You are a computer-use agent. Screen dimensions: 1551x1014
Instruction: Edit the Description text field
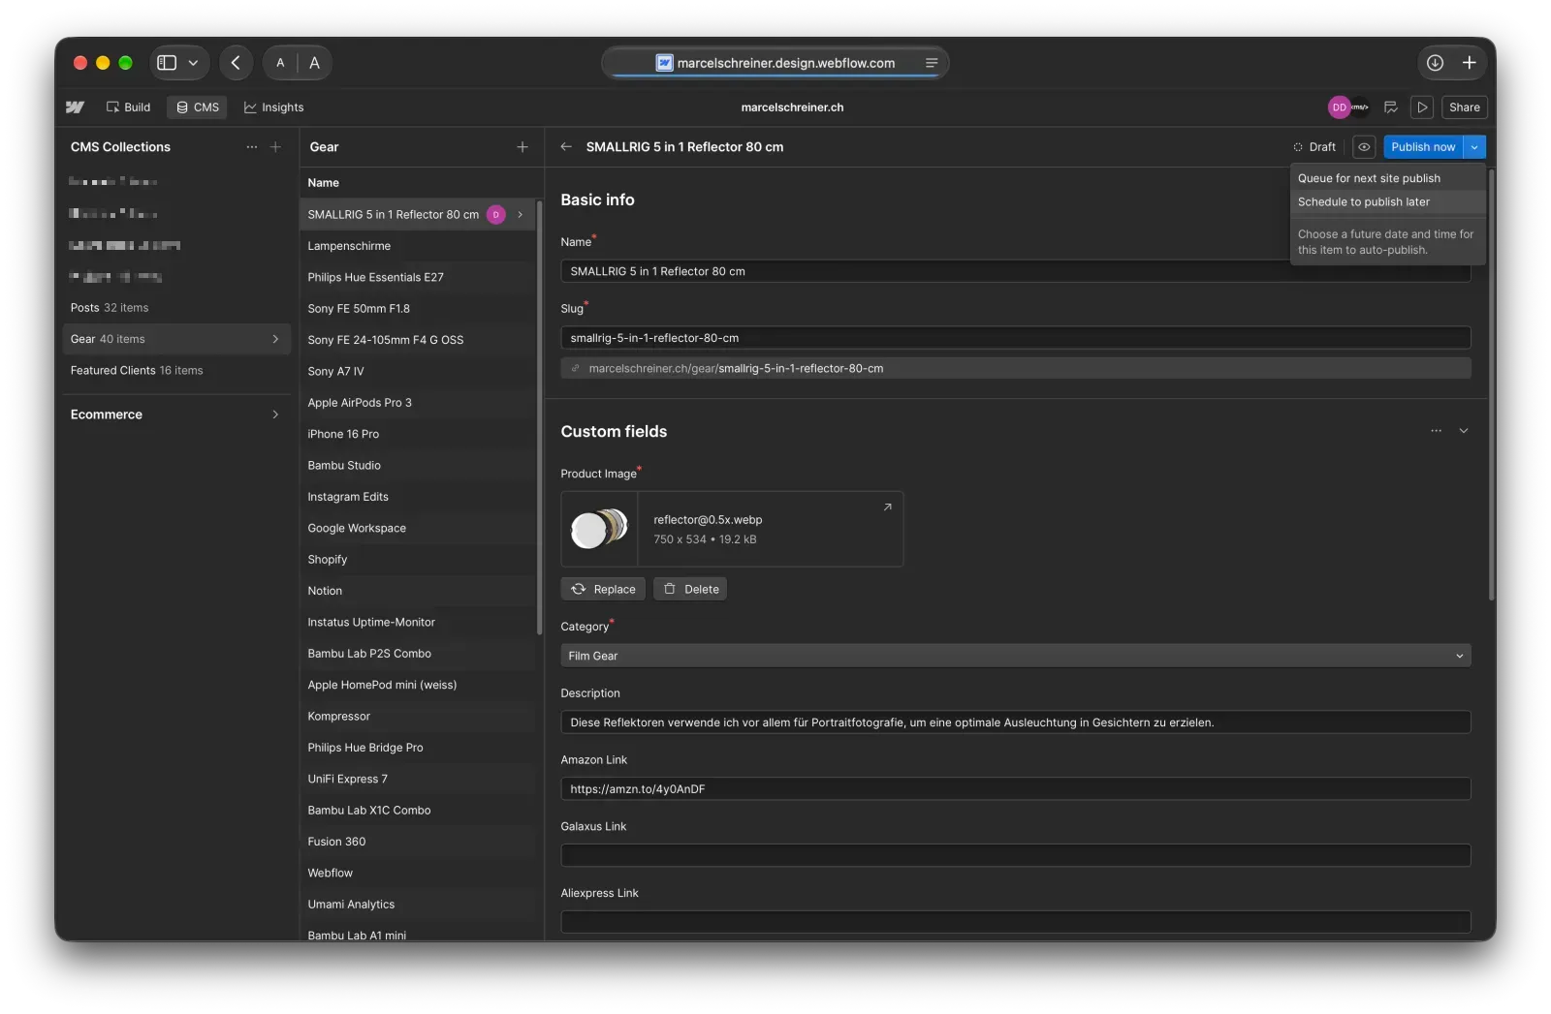pos(1015,722)
